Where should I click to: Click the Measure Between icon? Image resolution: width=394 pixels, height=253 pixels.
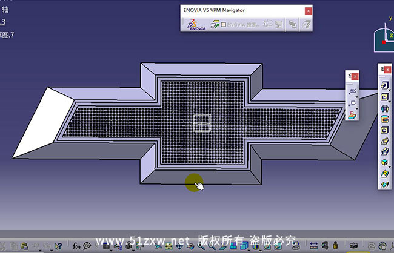click(x=314, y=246)
